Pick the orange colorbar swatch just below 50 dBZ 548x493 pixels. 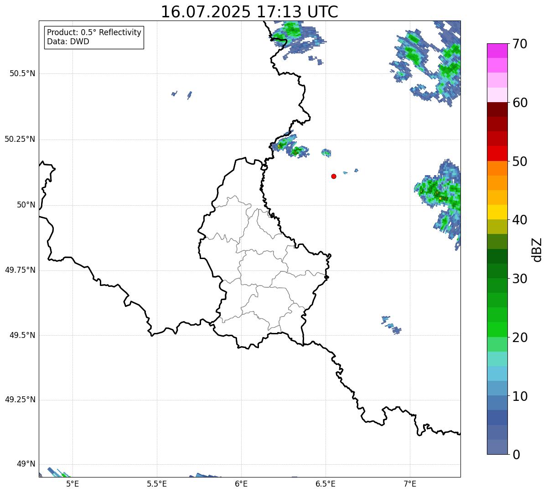click(x=497, y=168)
